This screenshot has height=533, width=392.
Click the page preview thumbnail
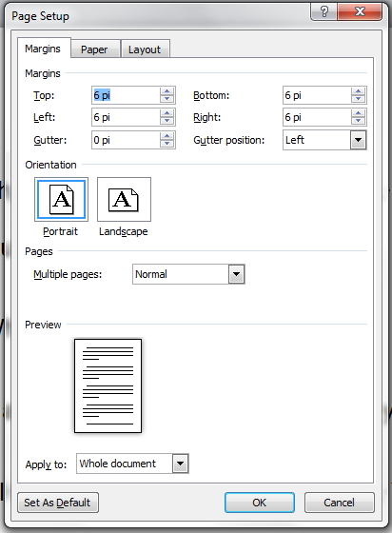pyautogui.click(x=108, y=385)
